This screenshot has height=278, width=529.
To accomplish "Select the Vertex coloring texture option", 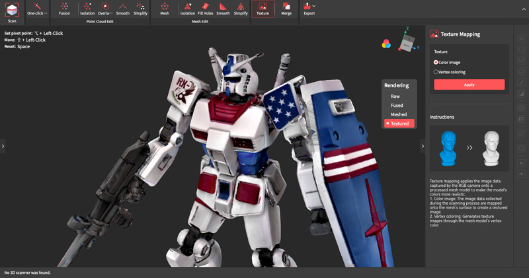I will tap(450, 72).
